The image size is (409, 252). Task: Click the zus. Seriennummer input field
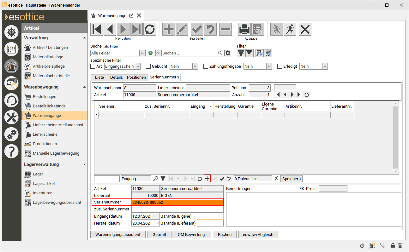[177, 209]
